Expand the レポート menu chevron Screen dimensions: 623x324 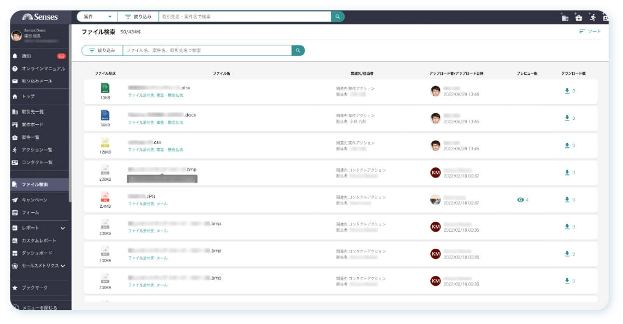[x=63, y=228]
